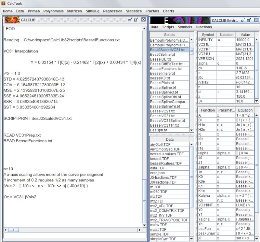Click the Scripts column header

[169, 35]
